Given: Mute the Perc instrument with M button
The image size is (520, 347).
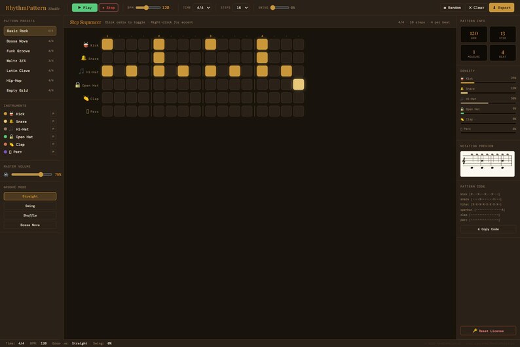Looking at the screenshot, I should coord(53,152).
